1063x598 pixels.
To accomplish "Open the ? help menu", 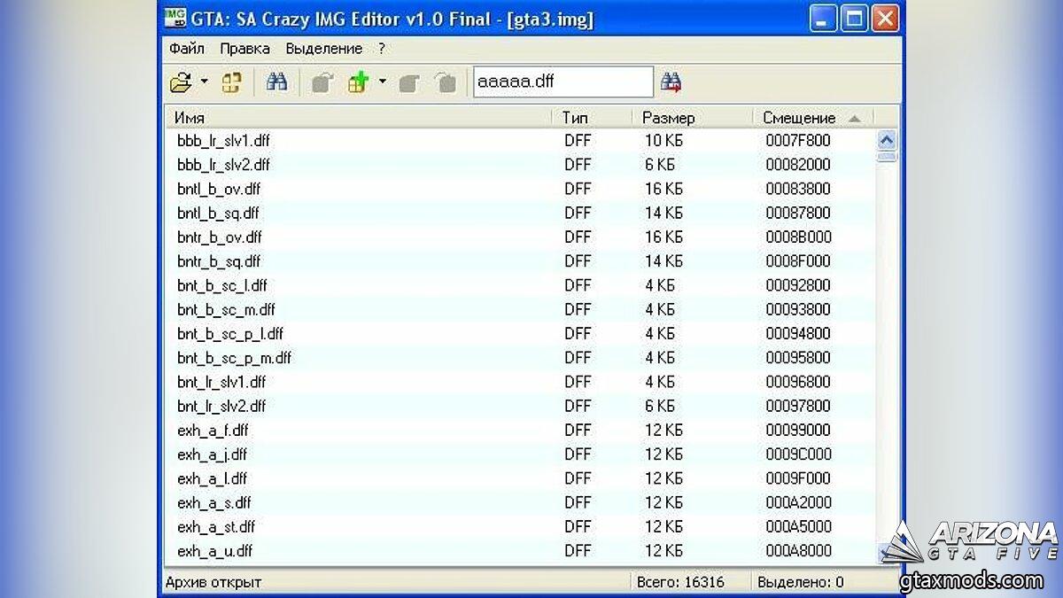I will coord(382,49).
